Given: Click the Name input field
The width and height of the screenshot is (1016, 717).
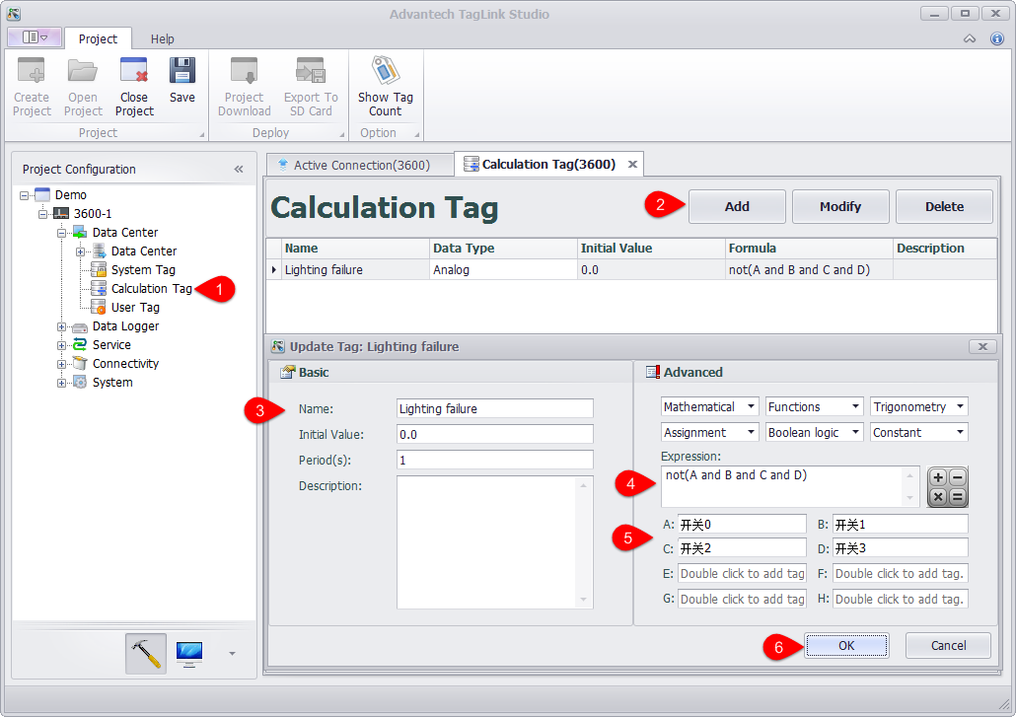Looking at the screenshot, I should (x=494, y=408).
